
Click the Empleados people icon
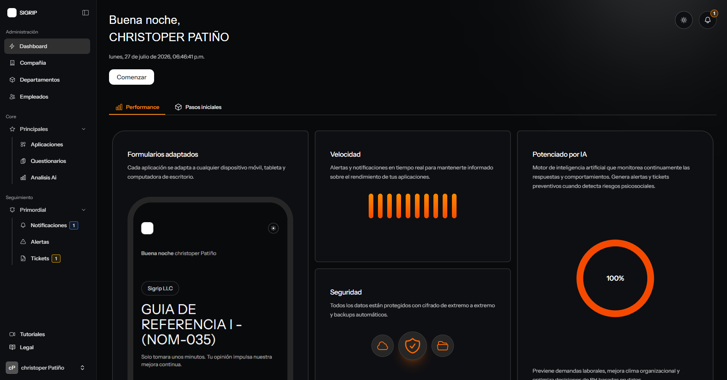pyautogui.click(x=12, y=97)
